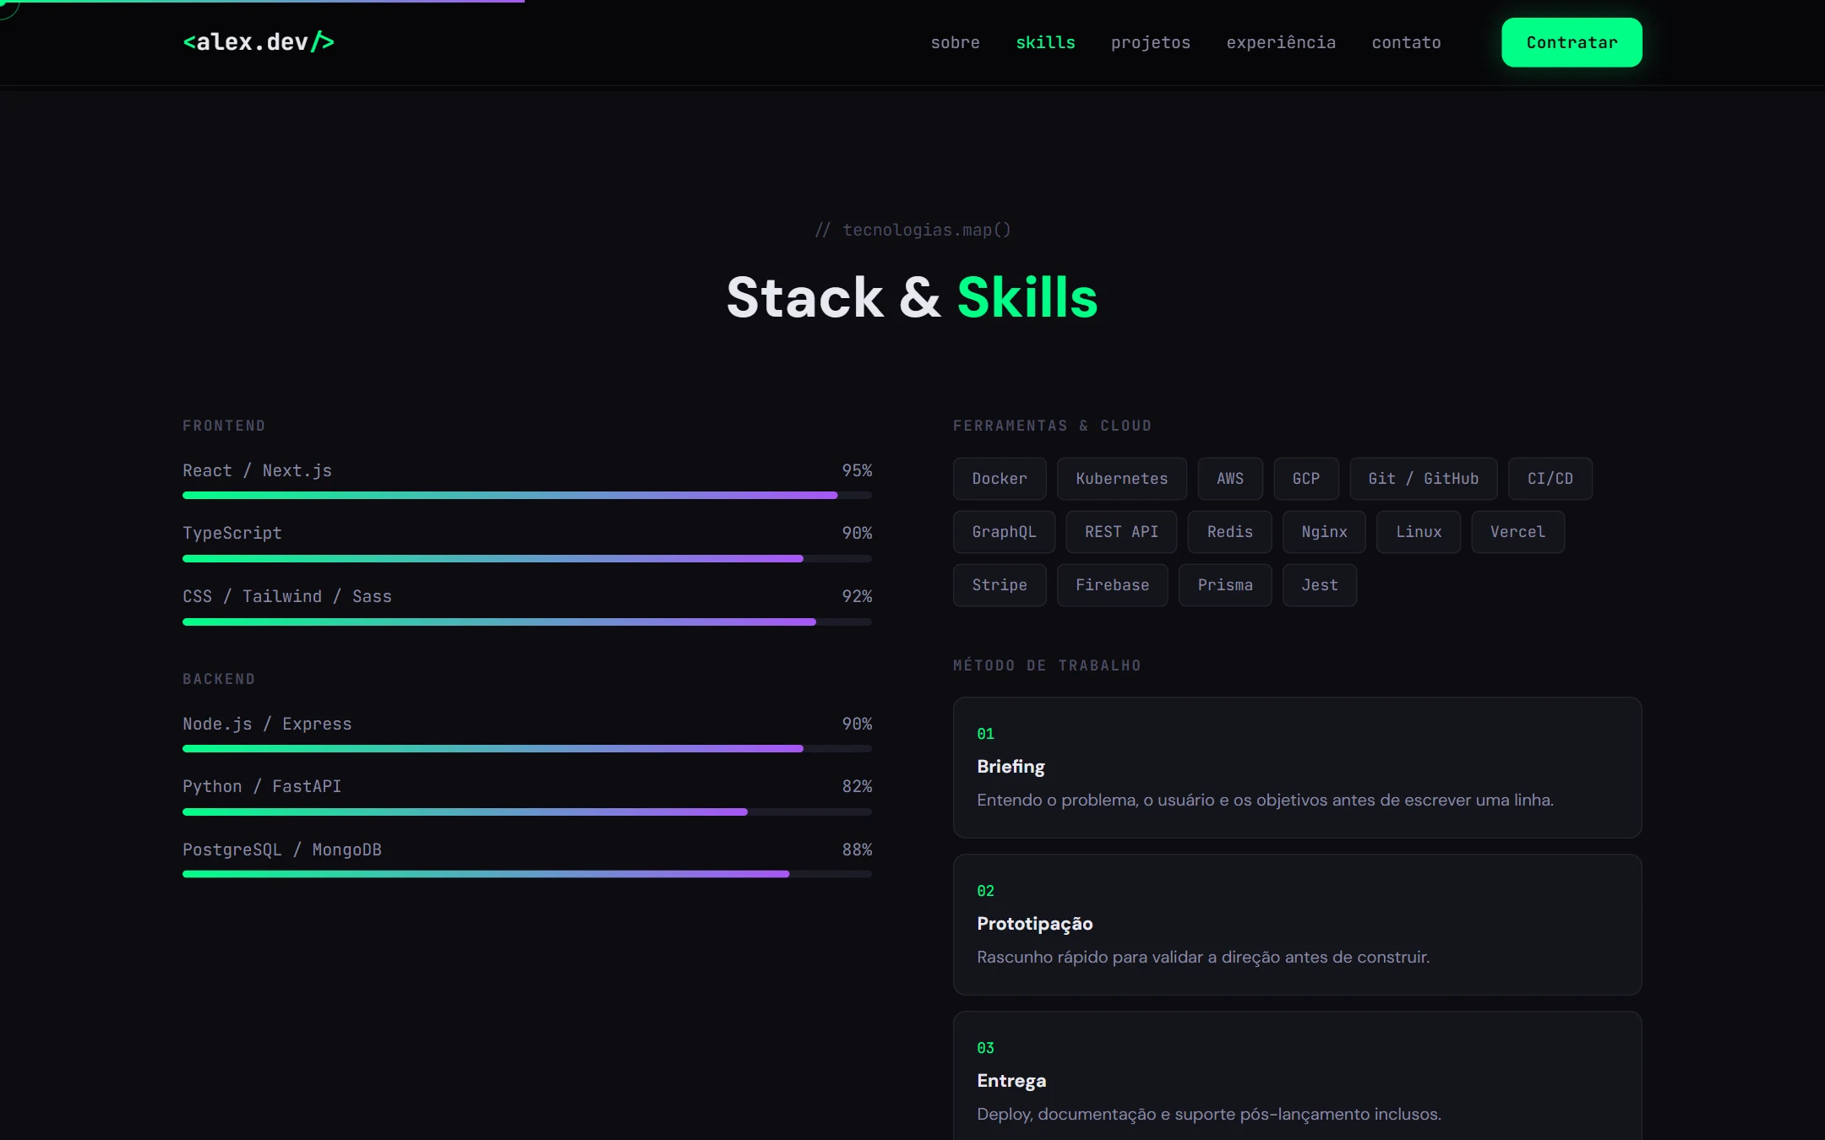Open experiência nav link
This screenshot has height=1140, width=1825.
click(x=1281, y=42)
